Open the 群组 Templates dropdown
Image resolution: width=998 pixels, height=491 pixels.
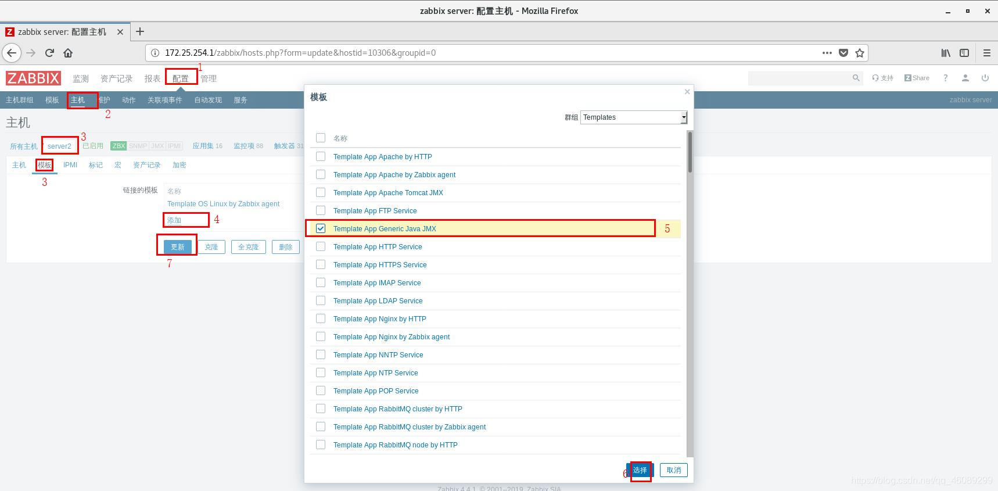click(x=634, y=117)
